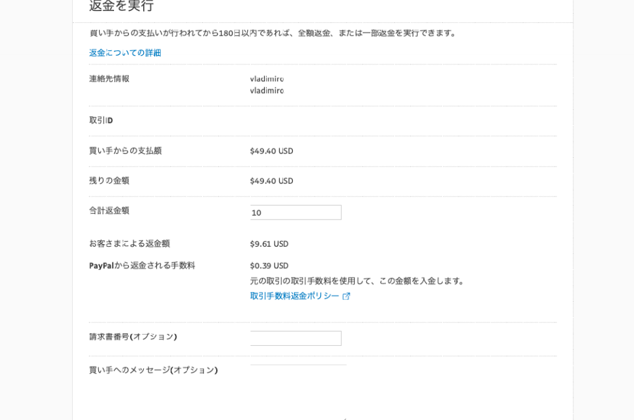Click the 買い手からの支払額 $49.40 USD value

[271, 151]
